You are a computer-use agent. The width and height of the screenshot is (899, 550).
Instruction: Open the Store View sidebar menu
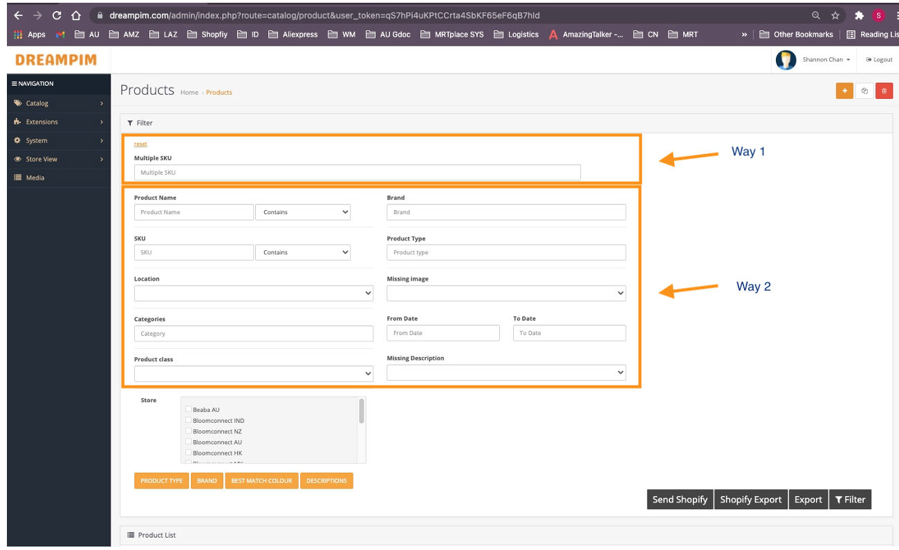point(59,159)
